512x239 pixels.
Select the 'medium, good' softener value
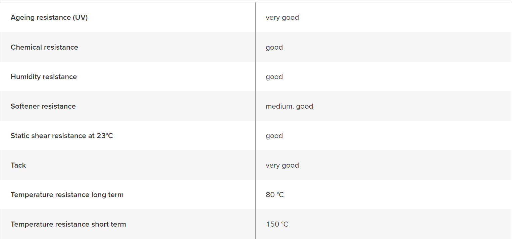(289, 107)
